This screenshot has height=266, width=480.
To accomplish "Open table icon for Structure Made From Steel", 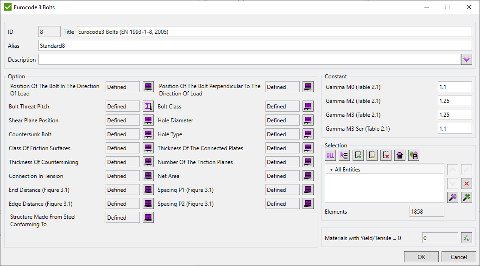I will [148, 218].
